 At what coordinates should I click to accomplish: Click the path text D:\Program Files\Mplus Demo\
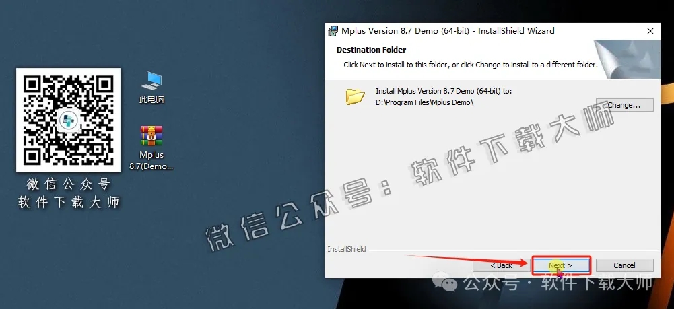425,103
